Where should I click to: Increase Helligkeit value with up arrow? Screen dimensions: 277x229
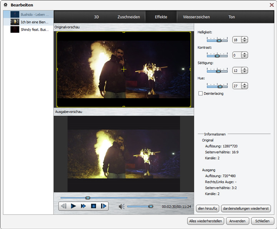(x=245, y=38)
